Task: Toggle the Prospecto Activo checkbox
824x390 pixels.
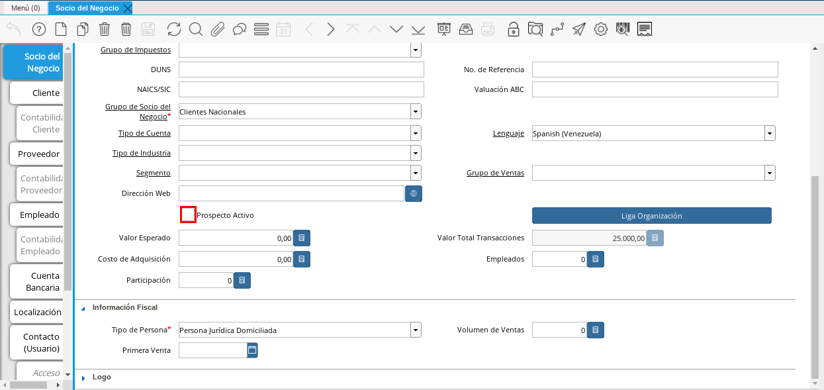Action: point(189,215)
